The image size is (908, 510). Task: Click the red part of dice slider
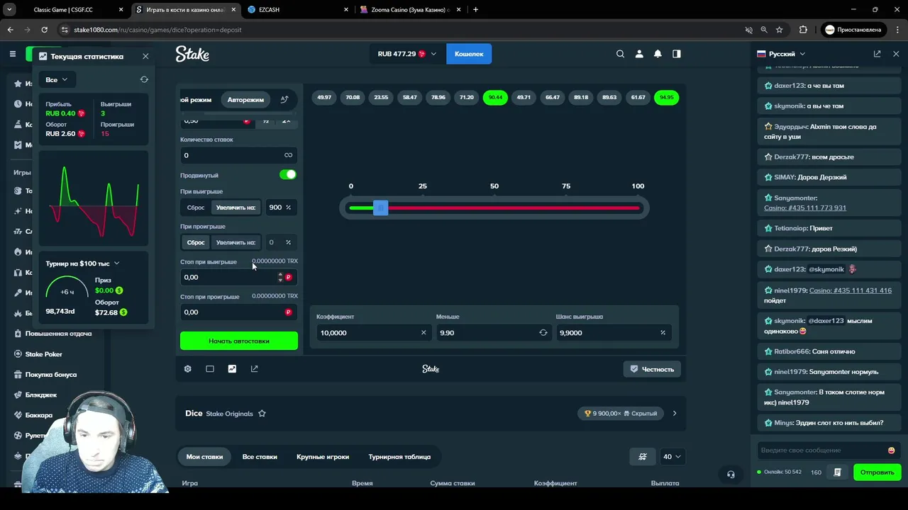[514, 208]
